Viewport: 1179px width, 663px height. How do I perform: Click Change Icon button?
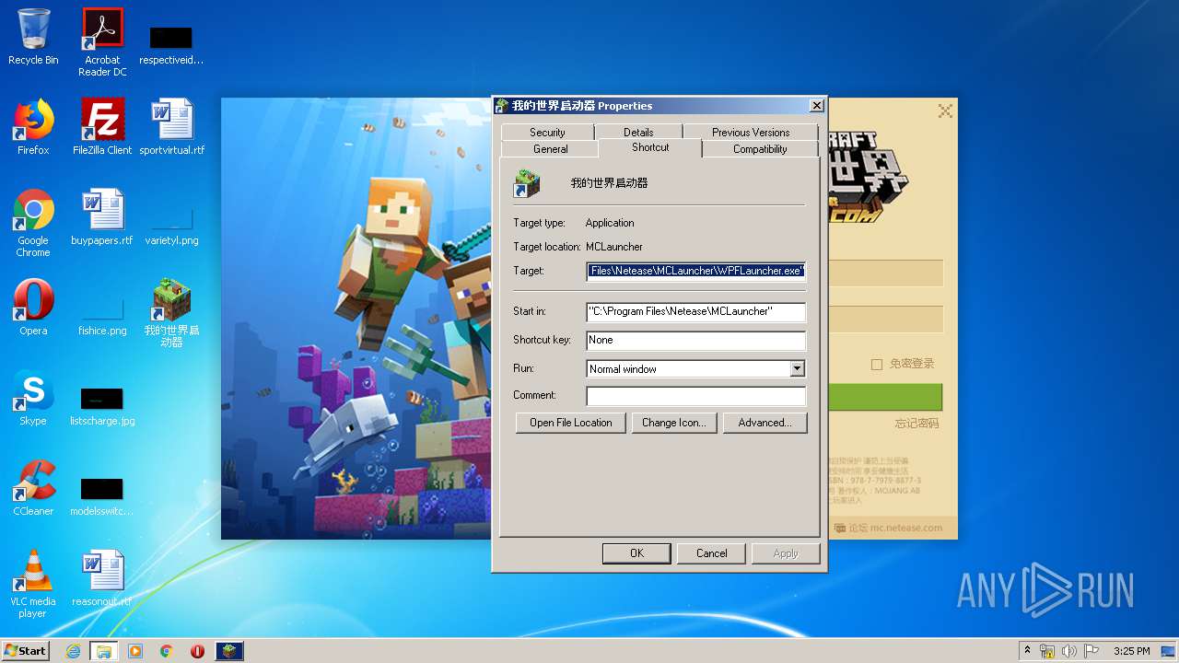[674, 423]
